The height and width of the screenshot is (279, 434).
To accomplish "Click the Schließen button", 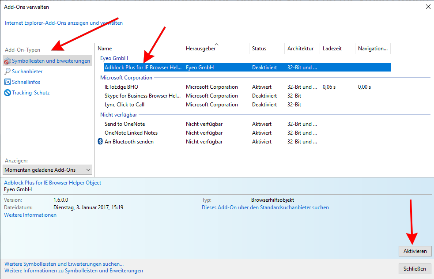I will (415, 268).
